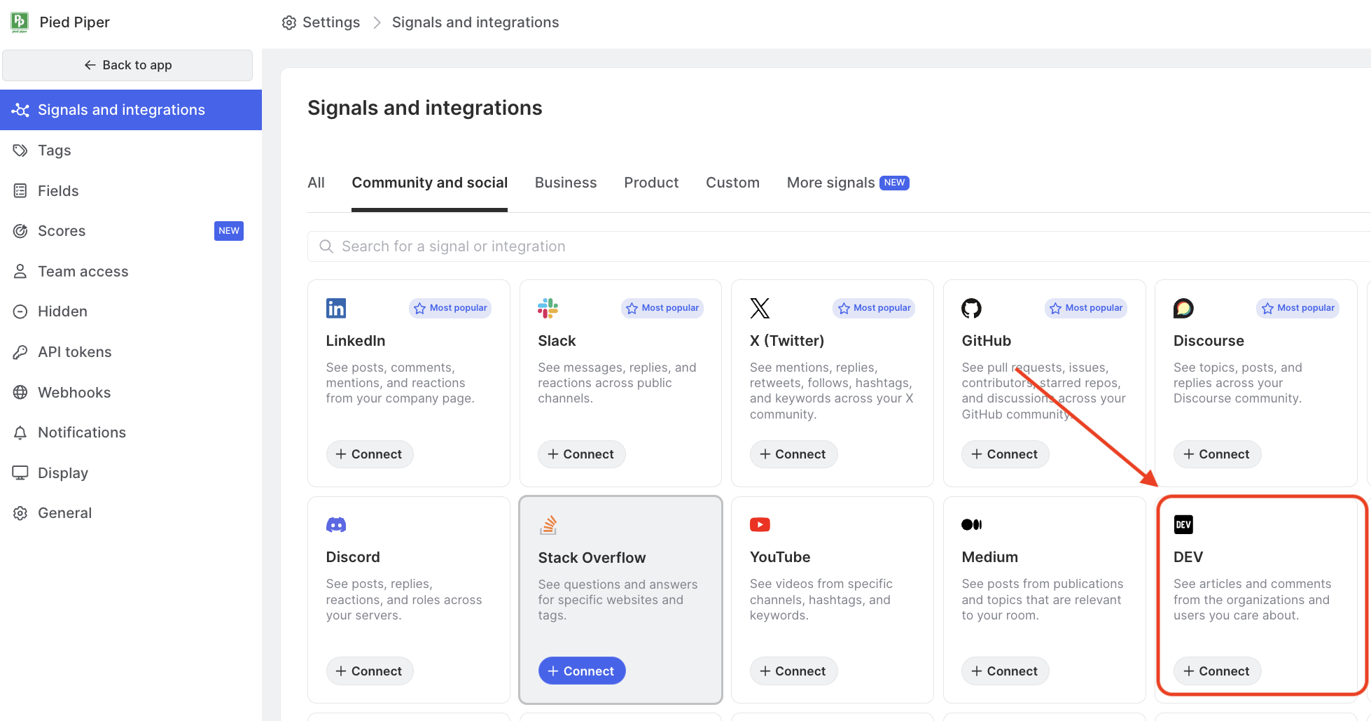Viewport: 1371px width, 721px height.
Task: Open the Fields settings page
Action: point(131,191)
